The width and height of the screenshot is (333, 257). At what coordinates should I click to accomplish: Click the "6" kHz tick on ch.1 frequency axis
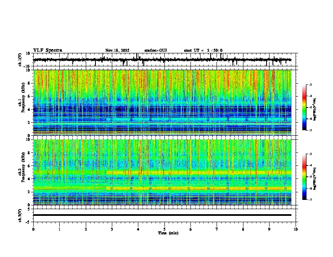(29, 96)
